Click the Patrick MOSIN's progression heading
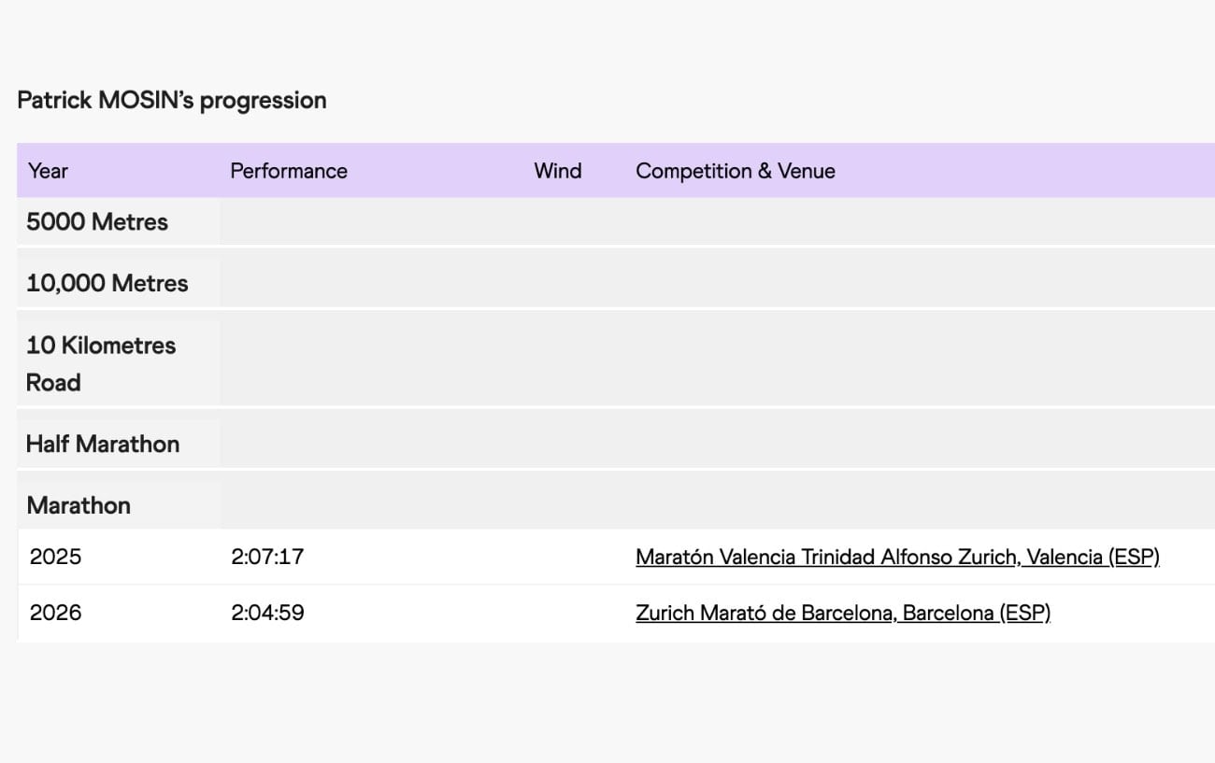This screenshot has height=763, width=1215. pos(172,101)
